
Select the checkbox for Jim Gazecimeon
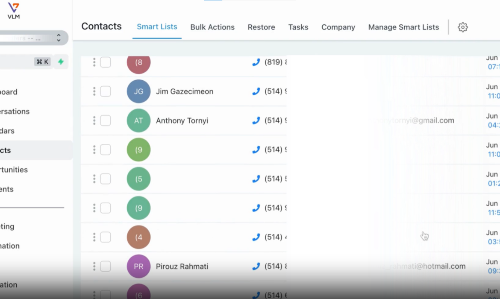(106, 91)
